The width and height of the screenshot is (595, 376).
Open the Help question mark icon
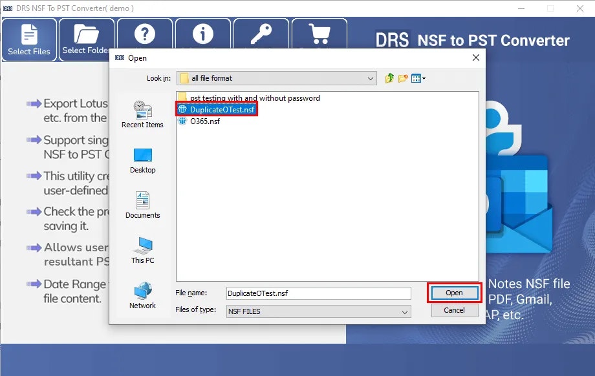click(x=145, y=34)
